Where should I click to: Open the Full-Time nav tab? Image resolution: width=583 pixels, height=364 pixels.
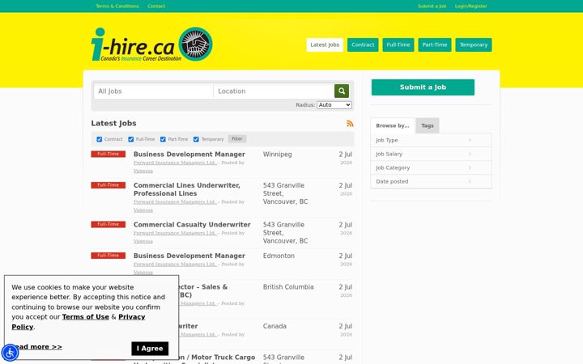click(398, 45)
